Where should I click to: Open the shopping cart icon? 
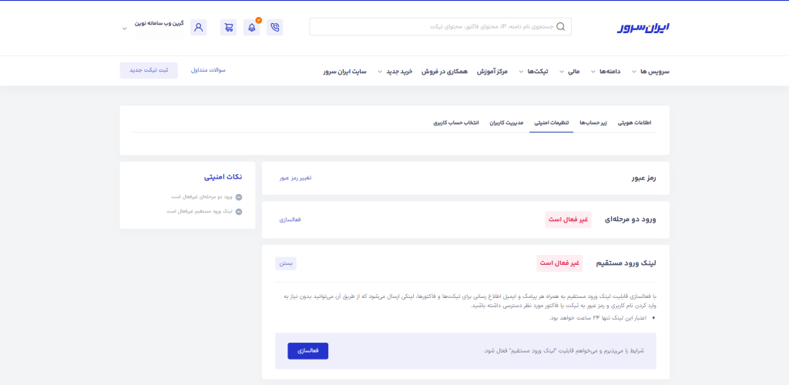228,28
